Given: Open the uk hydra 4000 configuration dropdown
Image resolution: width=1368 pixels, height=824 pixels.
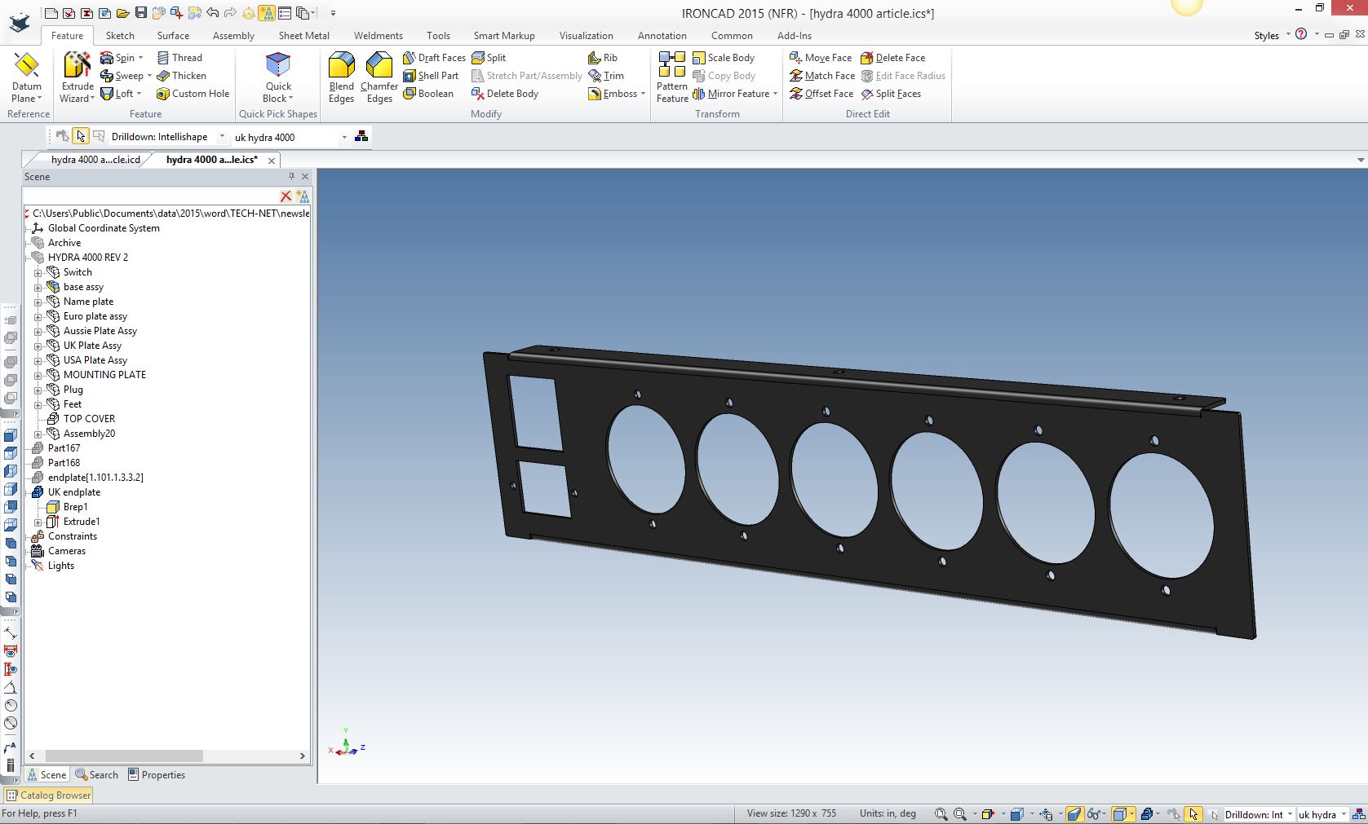Looking at the screenshot, I should click(x=344, y=137).
